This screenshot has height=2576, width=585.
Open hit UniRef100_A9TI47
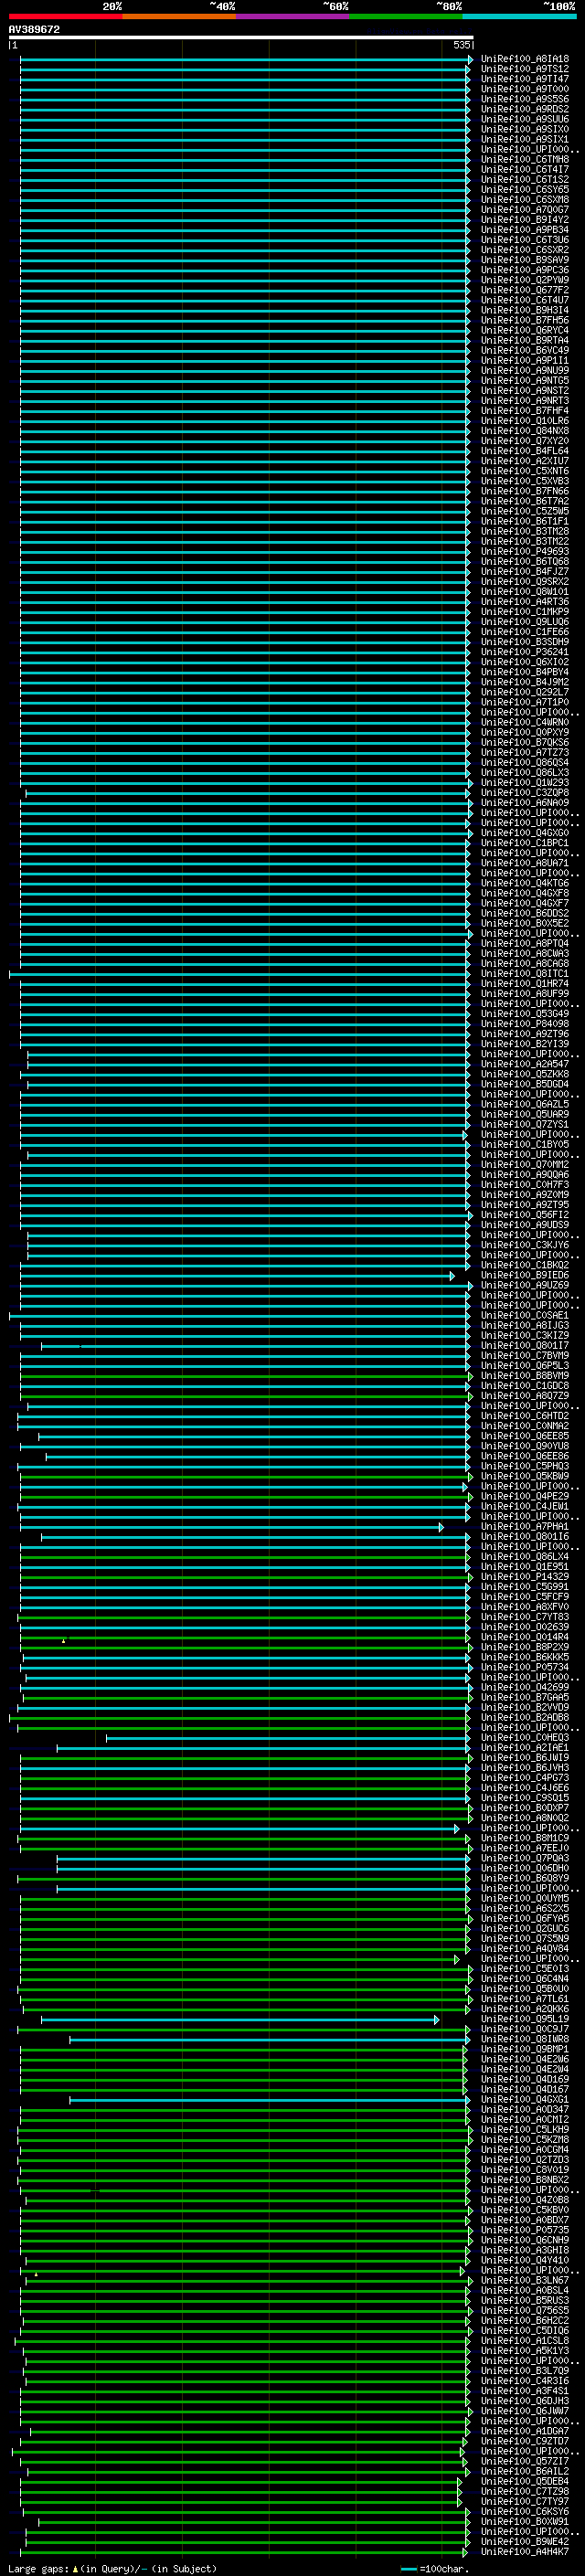tap(525, 79)
